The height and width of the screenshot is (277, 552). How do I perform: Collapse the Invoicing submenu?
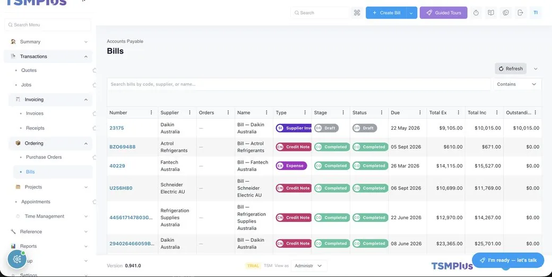[86, 100]
